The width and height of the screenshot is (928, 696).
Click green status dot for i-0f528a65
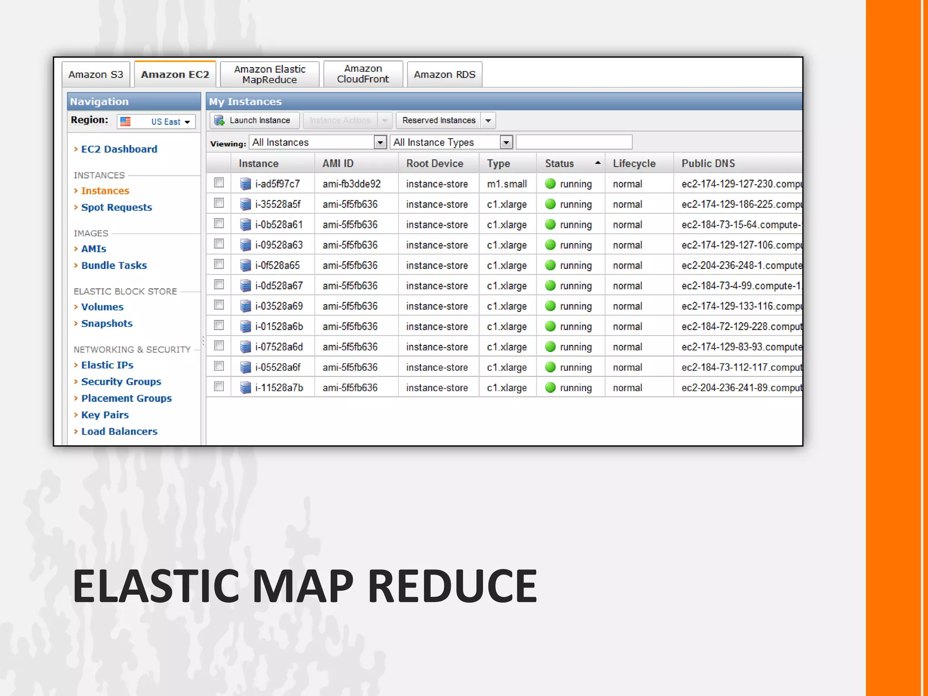click(551, 265)
